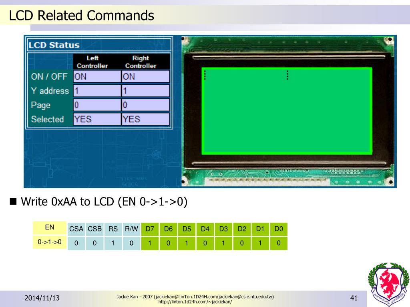The height and width of the screenshot is (307, 410).
Task: Click the value 0 under R/W
Action: click(x=131, y=243)
